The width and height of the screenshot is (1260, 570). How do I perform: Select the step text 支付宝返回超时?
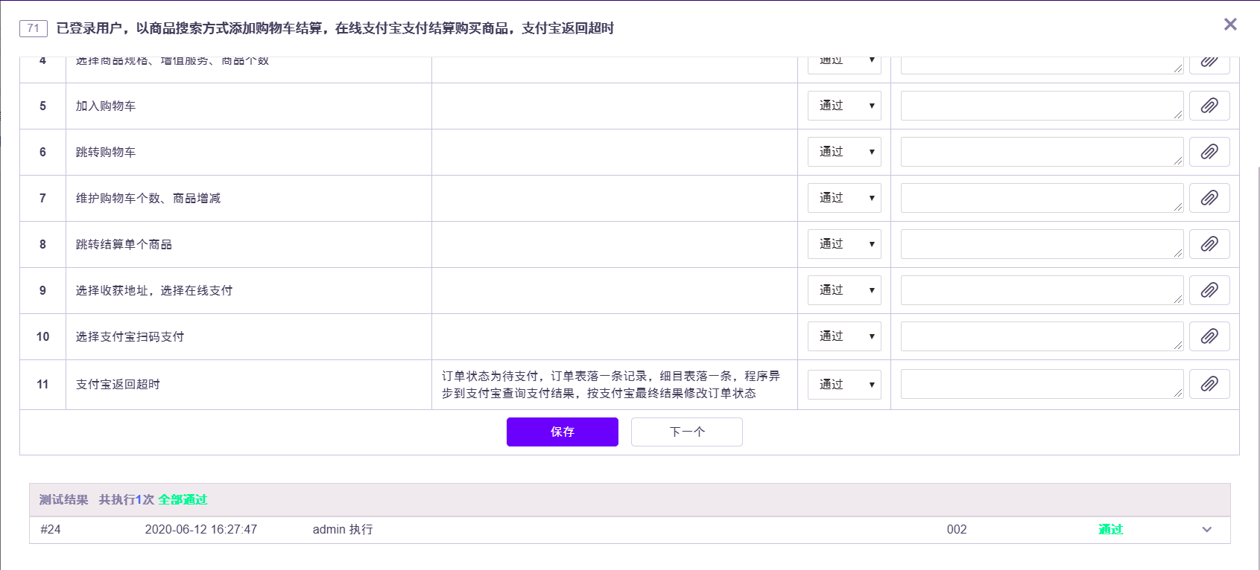point(118,385)
